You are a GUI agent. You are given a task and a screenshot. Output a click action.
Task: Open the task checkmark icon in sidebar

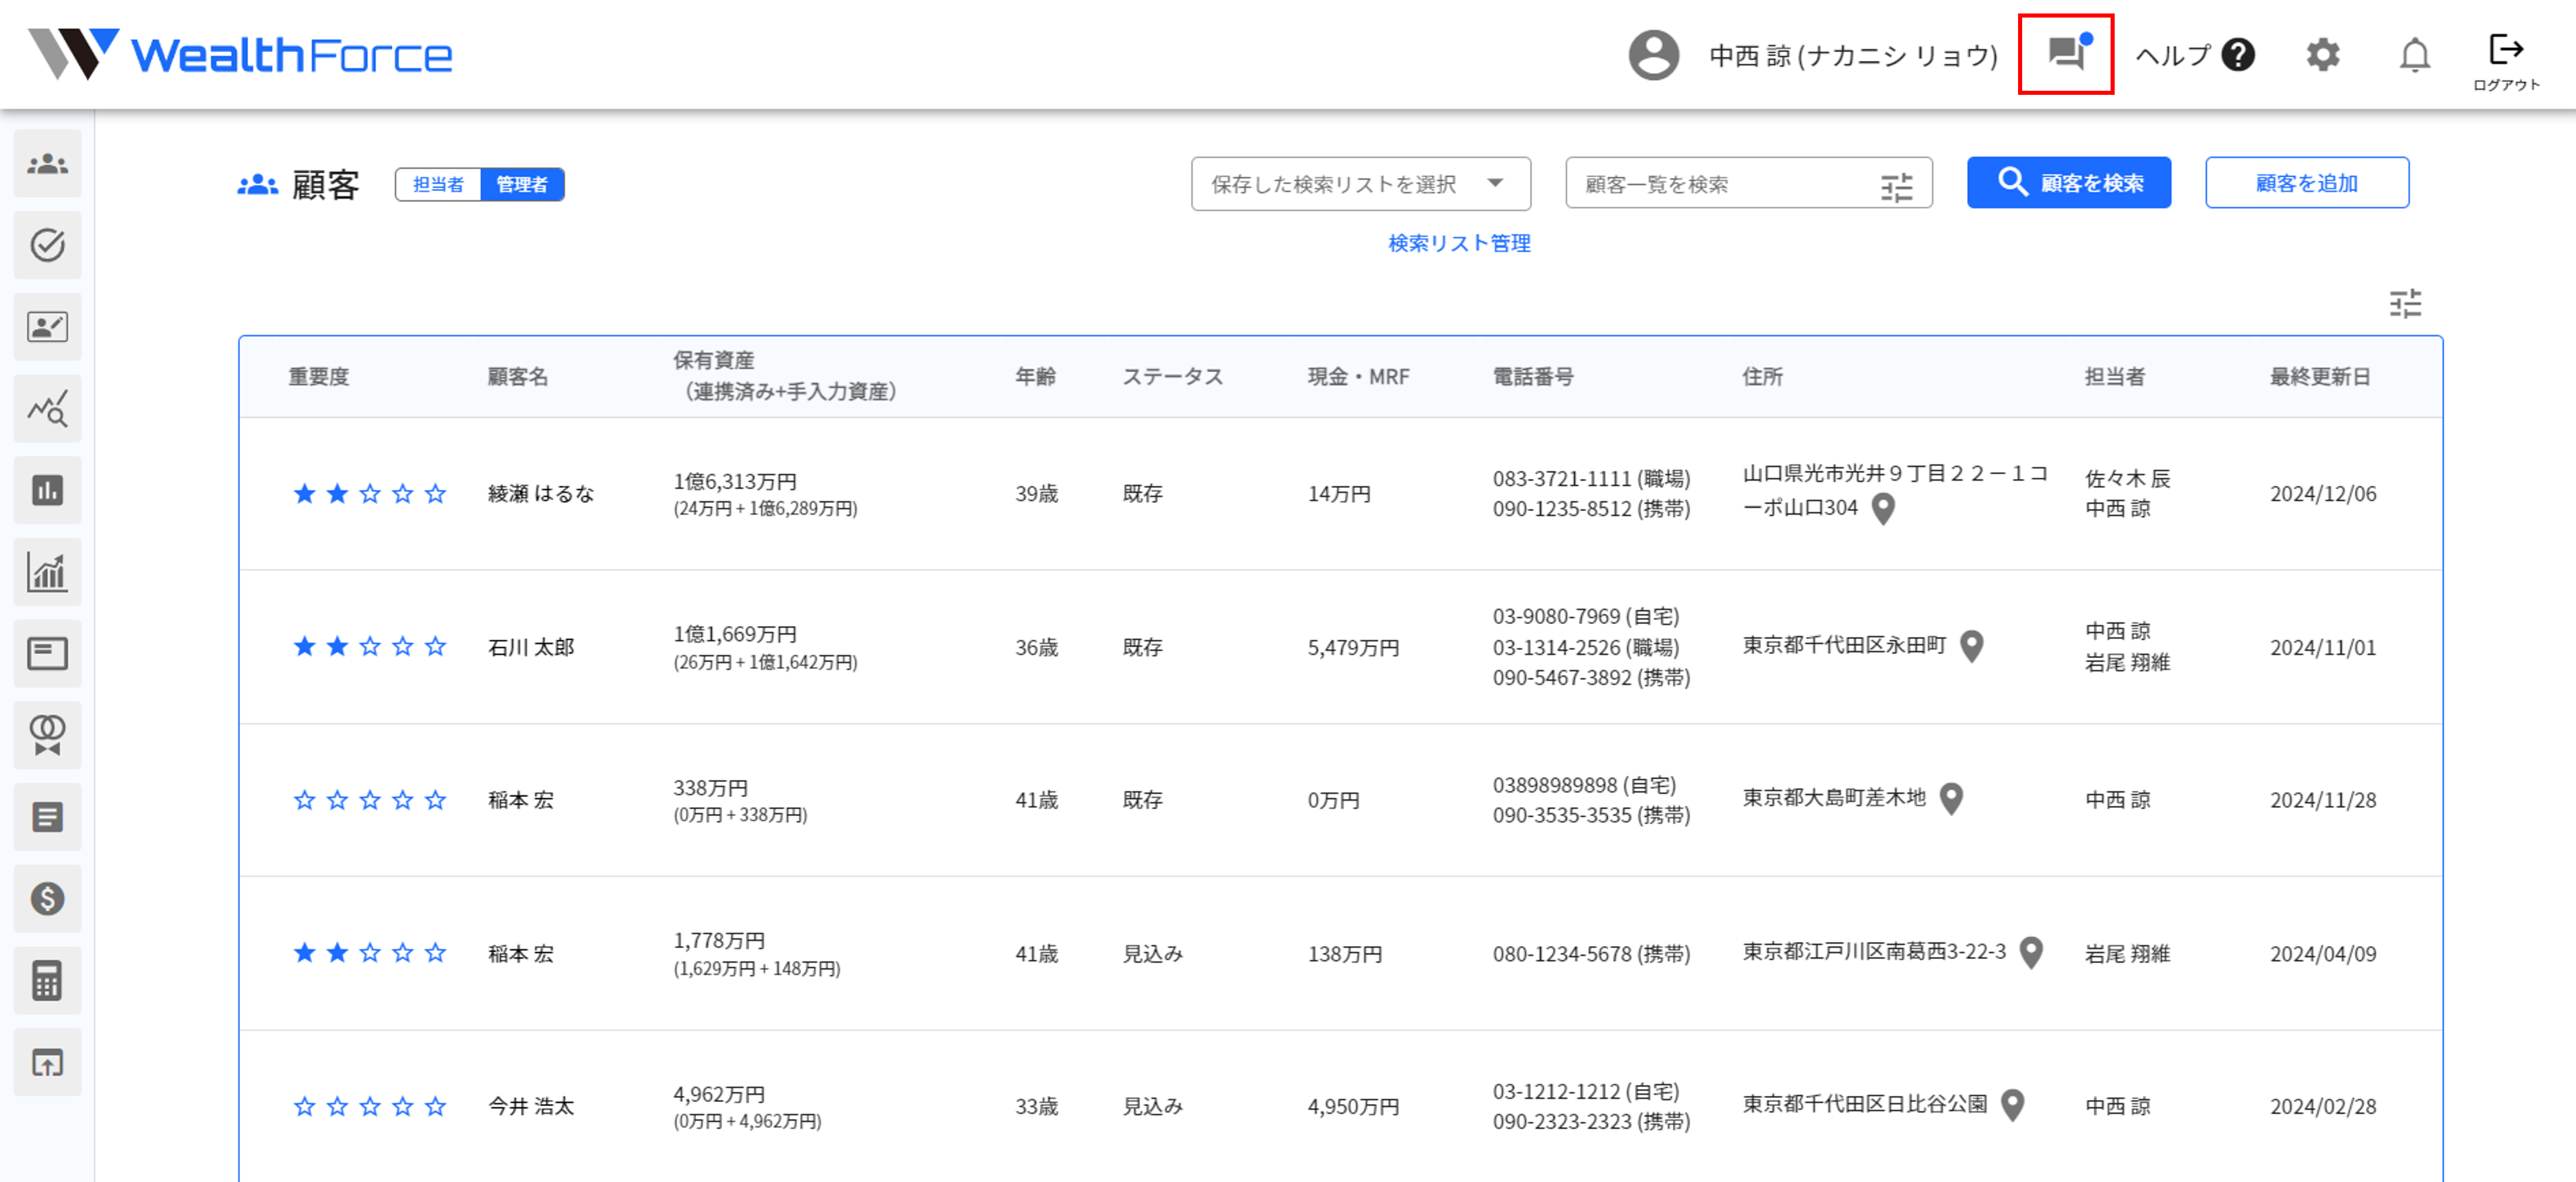point(47,245)
